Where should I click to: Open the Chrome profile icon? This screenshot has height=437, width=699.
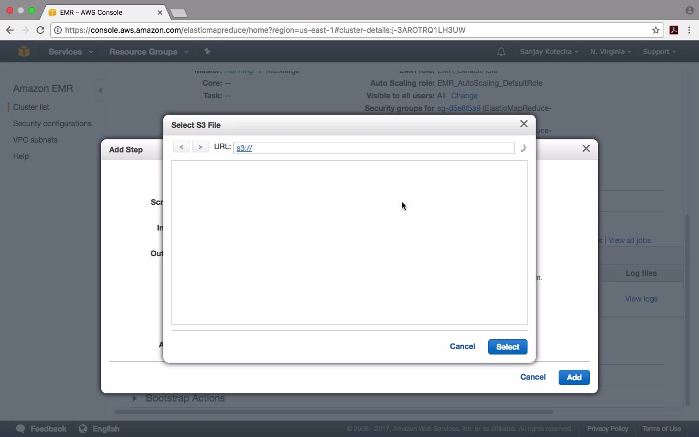pyautogui.click(x=689, y=10)
